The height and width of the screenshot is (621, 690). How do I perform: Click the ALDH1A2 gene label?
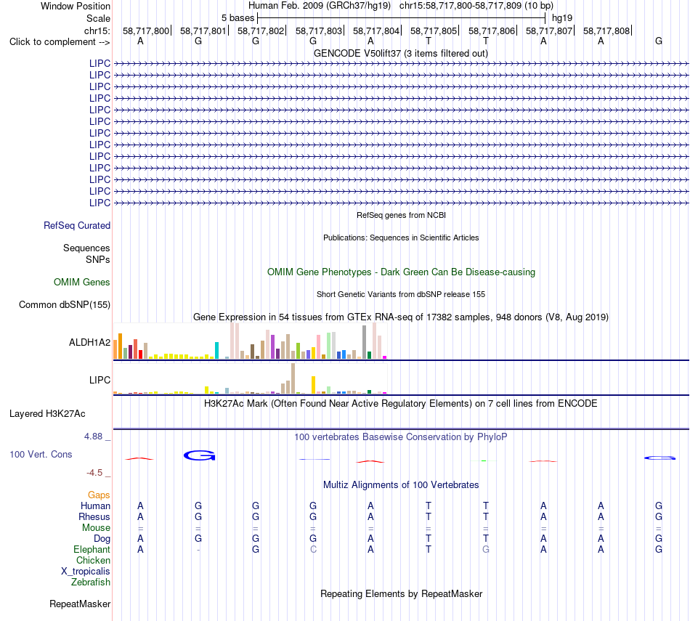(89, 342)
